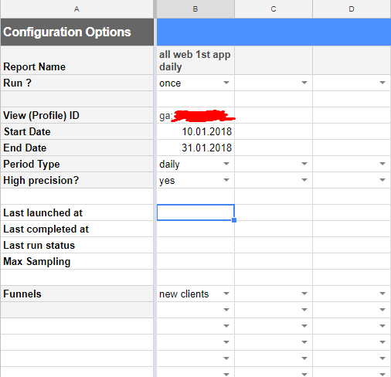Image resolution: width=391 pixels, height=377 pixels.
Task: Open High precision dropdown in column C
Action: 304,180
